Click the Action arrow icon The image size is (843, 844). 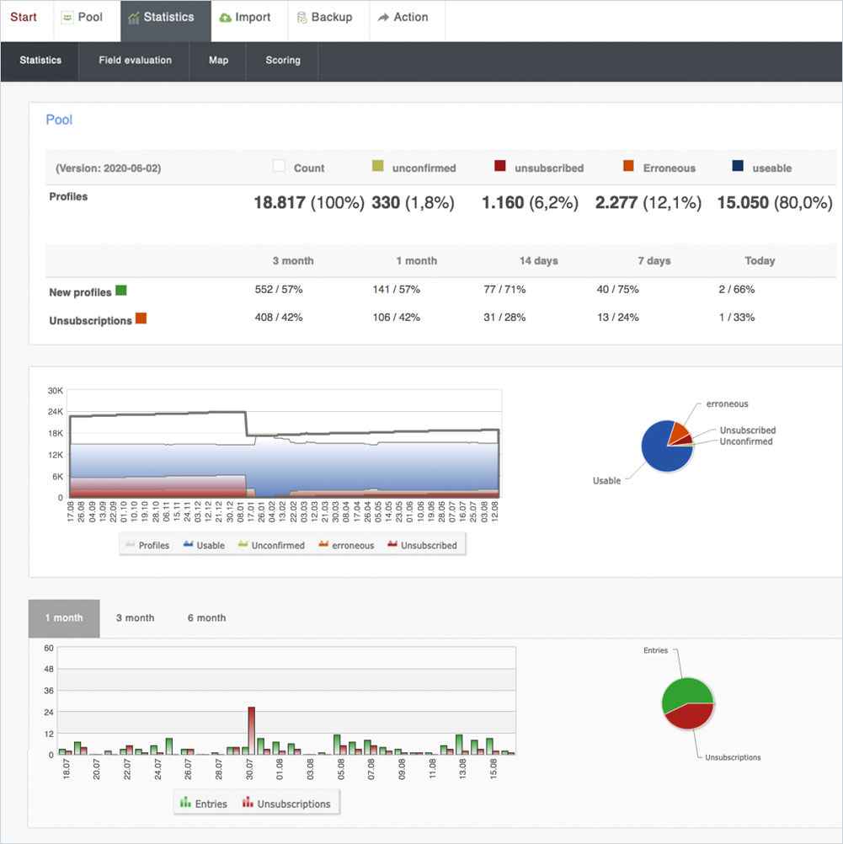tap(383, 18)
